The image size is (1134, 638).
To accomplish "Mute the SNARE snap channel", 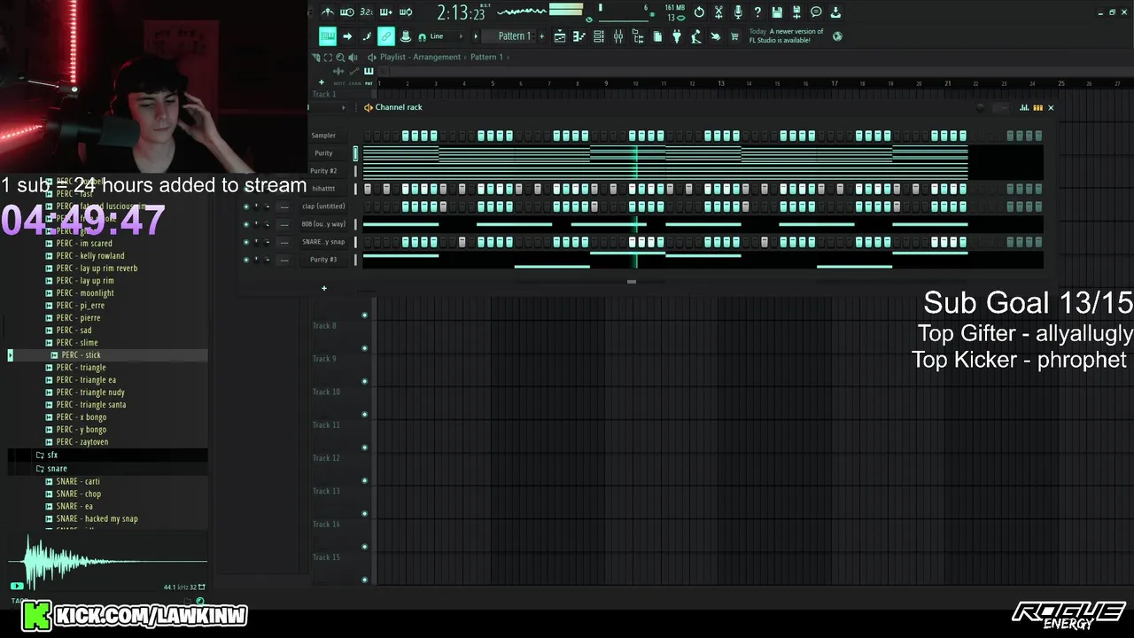I will (x=246, y=241).
